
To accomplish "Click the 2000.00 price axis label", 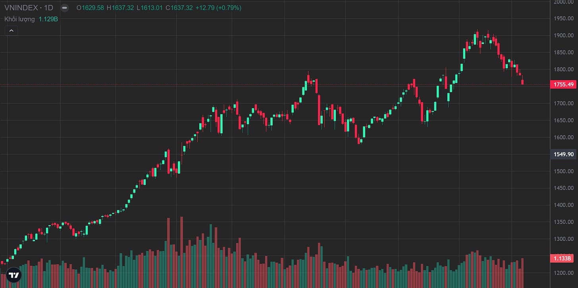I will click(565, 2).
